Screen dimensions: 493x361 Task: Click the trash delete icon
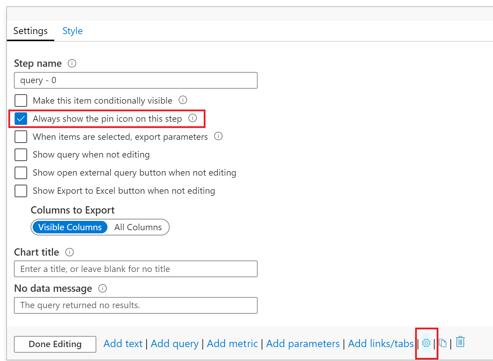460,342
